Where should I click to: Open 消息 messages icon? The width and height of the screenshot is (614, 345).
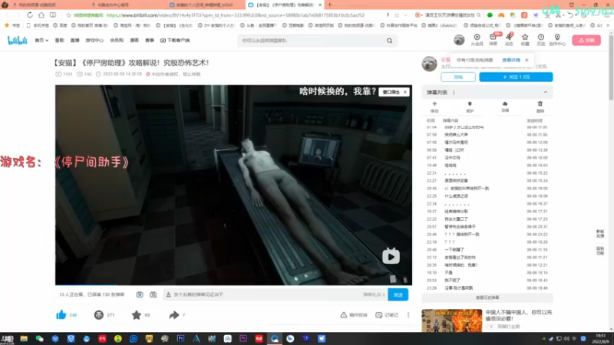[x=493, y=40]
